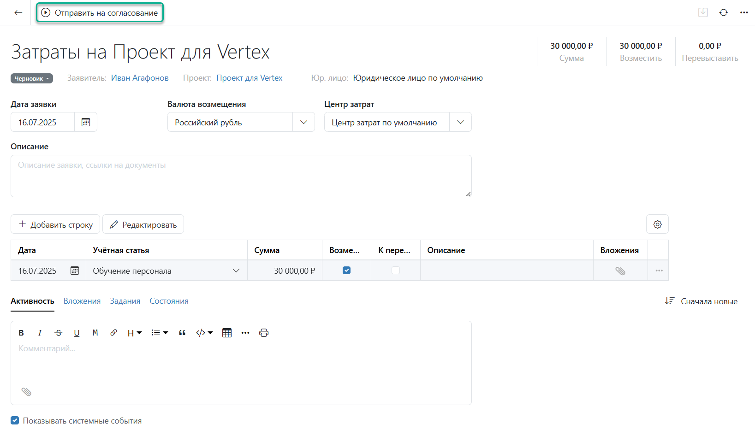Image resolution: width=755 pixels, height=430 pixels.
Task: Insert blockquote in the comment
Action: [x=182, y=333]
